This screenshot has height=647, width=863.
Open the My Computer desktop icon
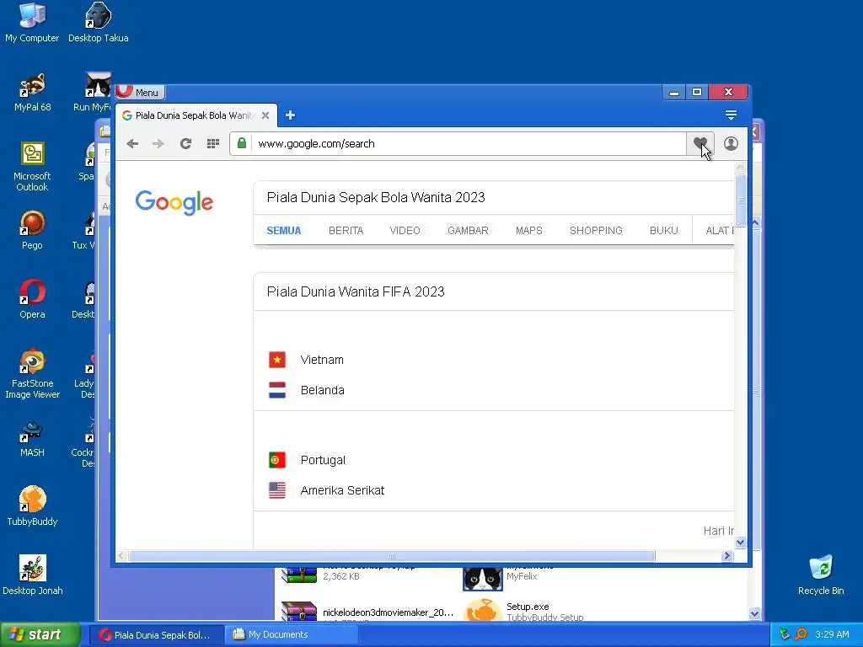32,23
